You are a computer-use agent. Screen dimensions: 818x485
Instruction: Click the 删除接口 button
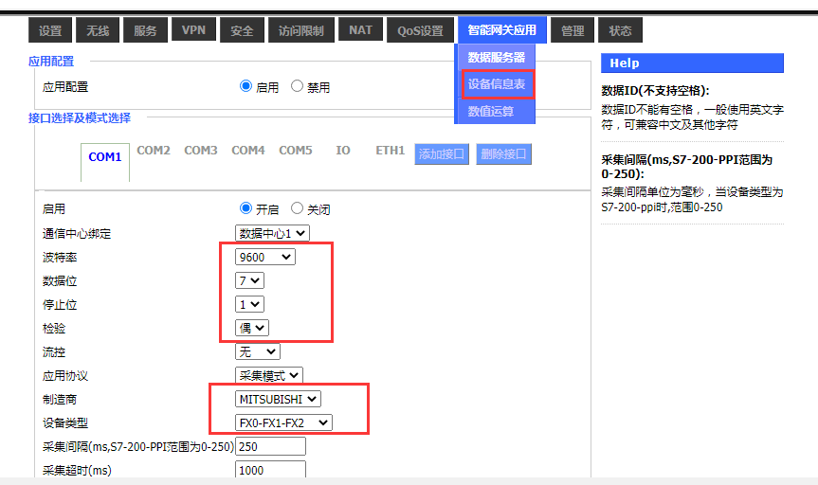pos(503,154)
